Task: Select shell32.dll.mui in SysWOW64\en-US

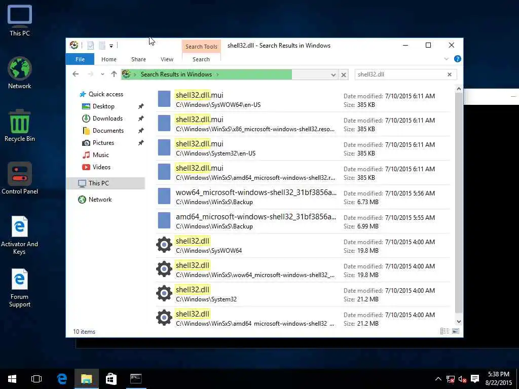Action: coord(303,100)
